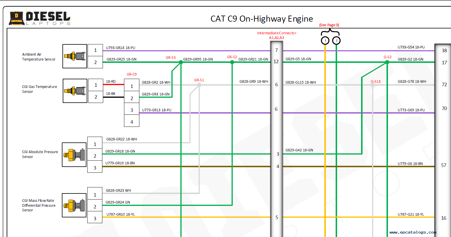Screen dimensions: 451x237
Task: Click wire label 18-RD
Action: [111, 82]
